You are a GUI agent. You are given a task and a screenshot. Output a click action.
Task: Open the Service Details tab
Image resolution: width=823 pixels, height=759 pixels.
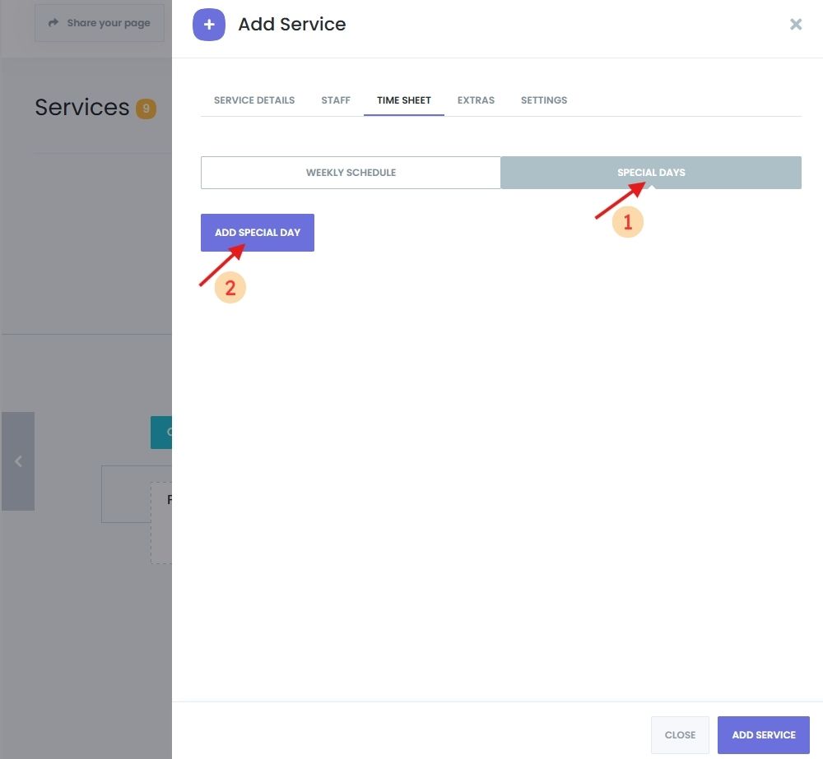254,100
